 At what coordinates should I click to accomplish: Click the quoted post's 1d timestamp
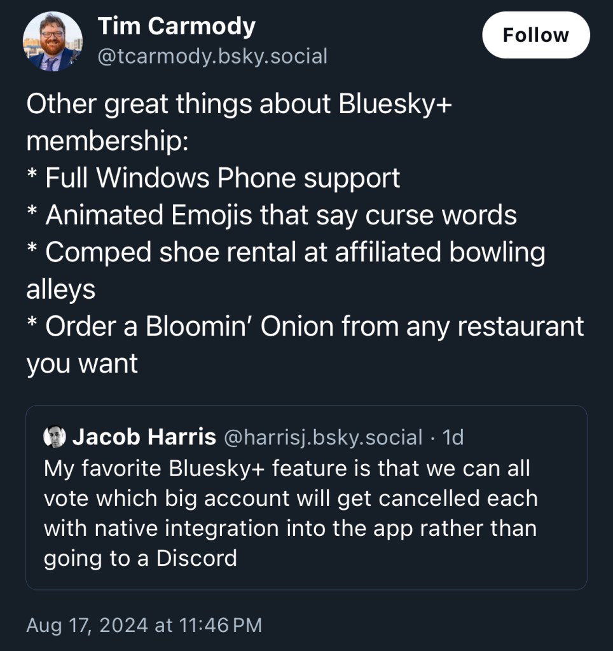(x=453, y=437)
